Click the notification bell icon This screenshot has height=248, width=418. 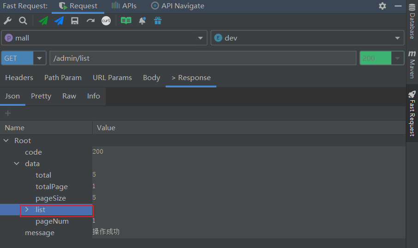(142, 21)
